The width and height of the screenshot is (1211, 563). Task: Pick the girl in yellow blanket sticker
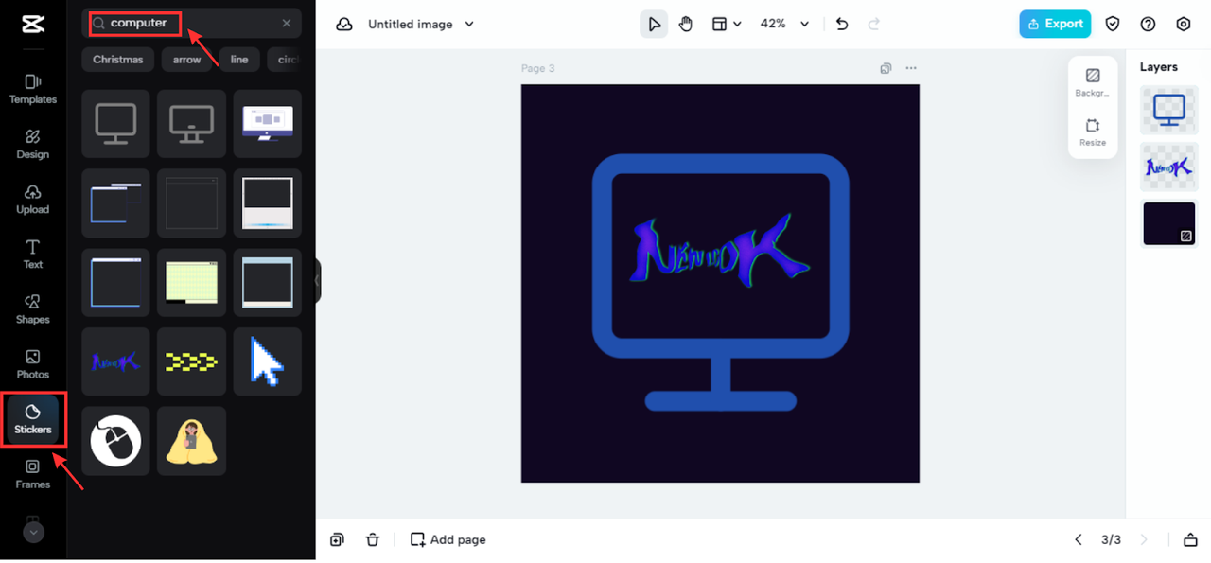(x=191, y=441)
